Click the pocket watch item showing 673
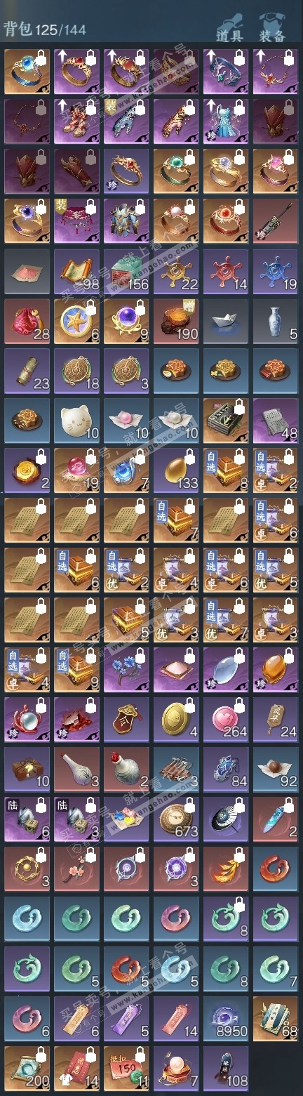This screenshot has height=1096, width=303. 176,819
